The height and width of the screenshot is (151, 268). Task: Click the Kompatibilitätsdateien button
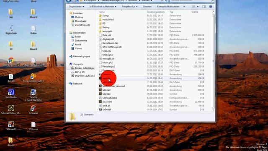[168, 7]
